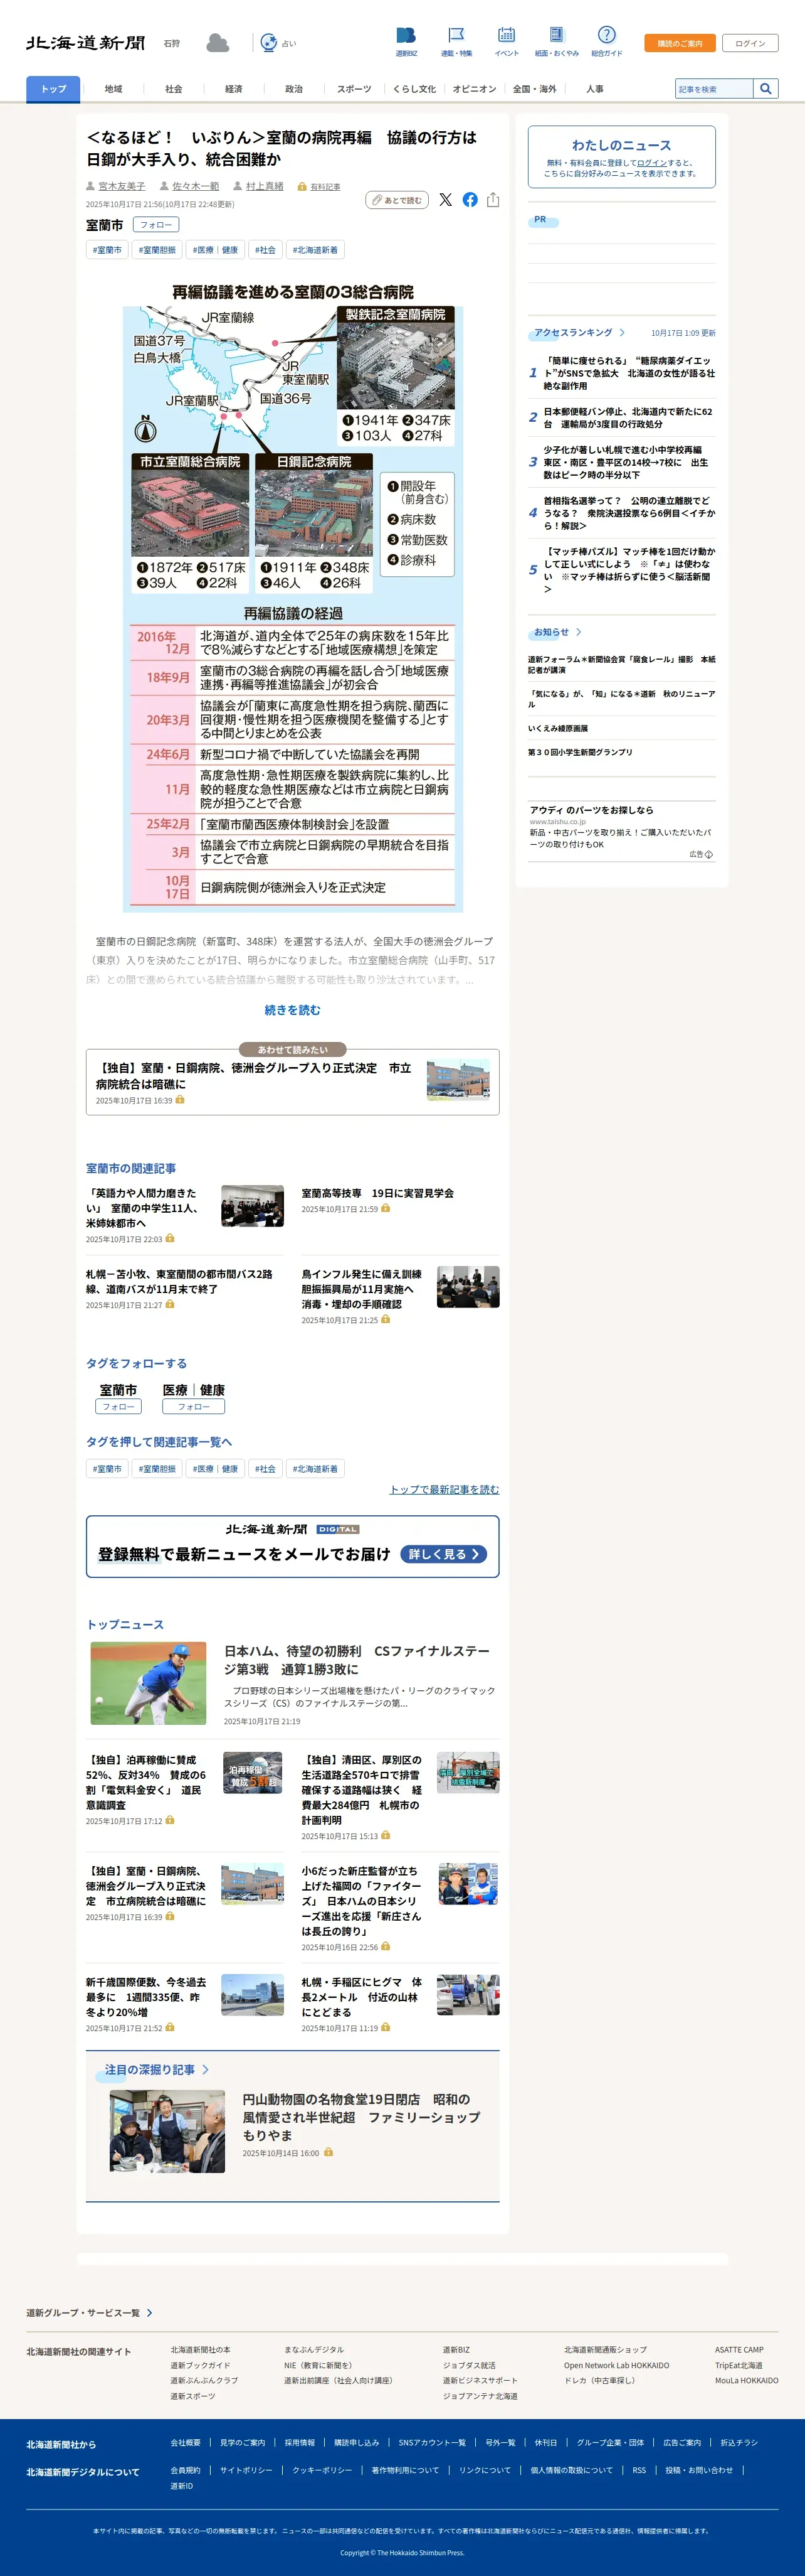Click the #室蘭胆振 tag under article title

157,250
